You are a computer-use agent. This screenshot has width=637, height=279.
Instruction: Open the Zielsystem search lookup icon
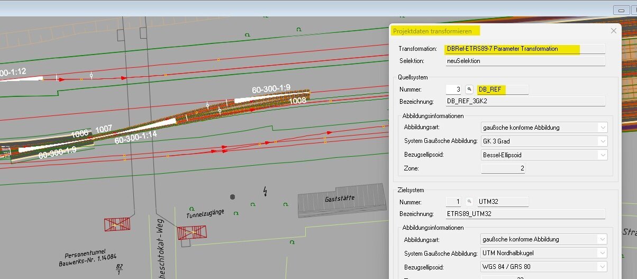pos(469,202)
